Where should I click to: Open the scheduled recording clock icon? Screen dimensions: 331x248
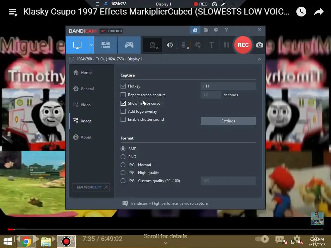[216, 30]
